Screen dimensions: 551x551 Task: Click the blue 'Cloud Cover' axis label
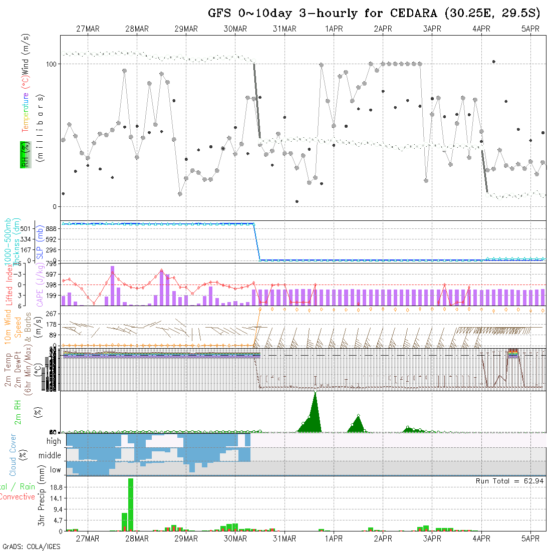point(14,455)
